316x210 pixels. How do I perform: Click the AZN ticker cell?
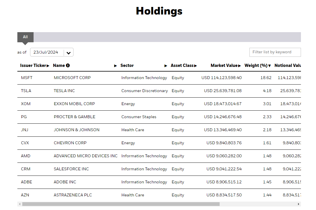[x=25, y=195]
